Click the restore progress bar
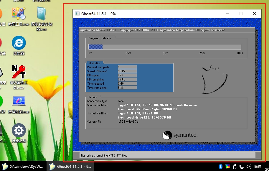The width and height of the screenshot is (269, 171). [165, 47]
